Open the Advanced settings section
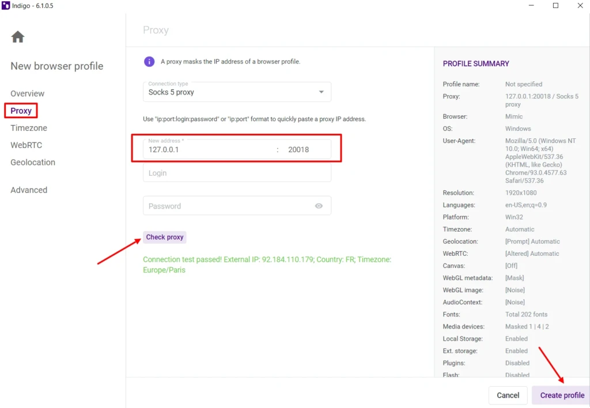590x408 pixels. (x=29, y=190)
